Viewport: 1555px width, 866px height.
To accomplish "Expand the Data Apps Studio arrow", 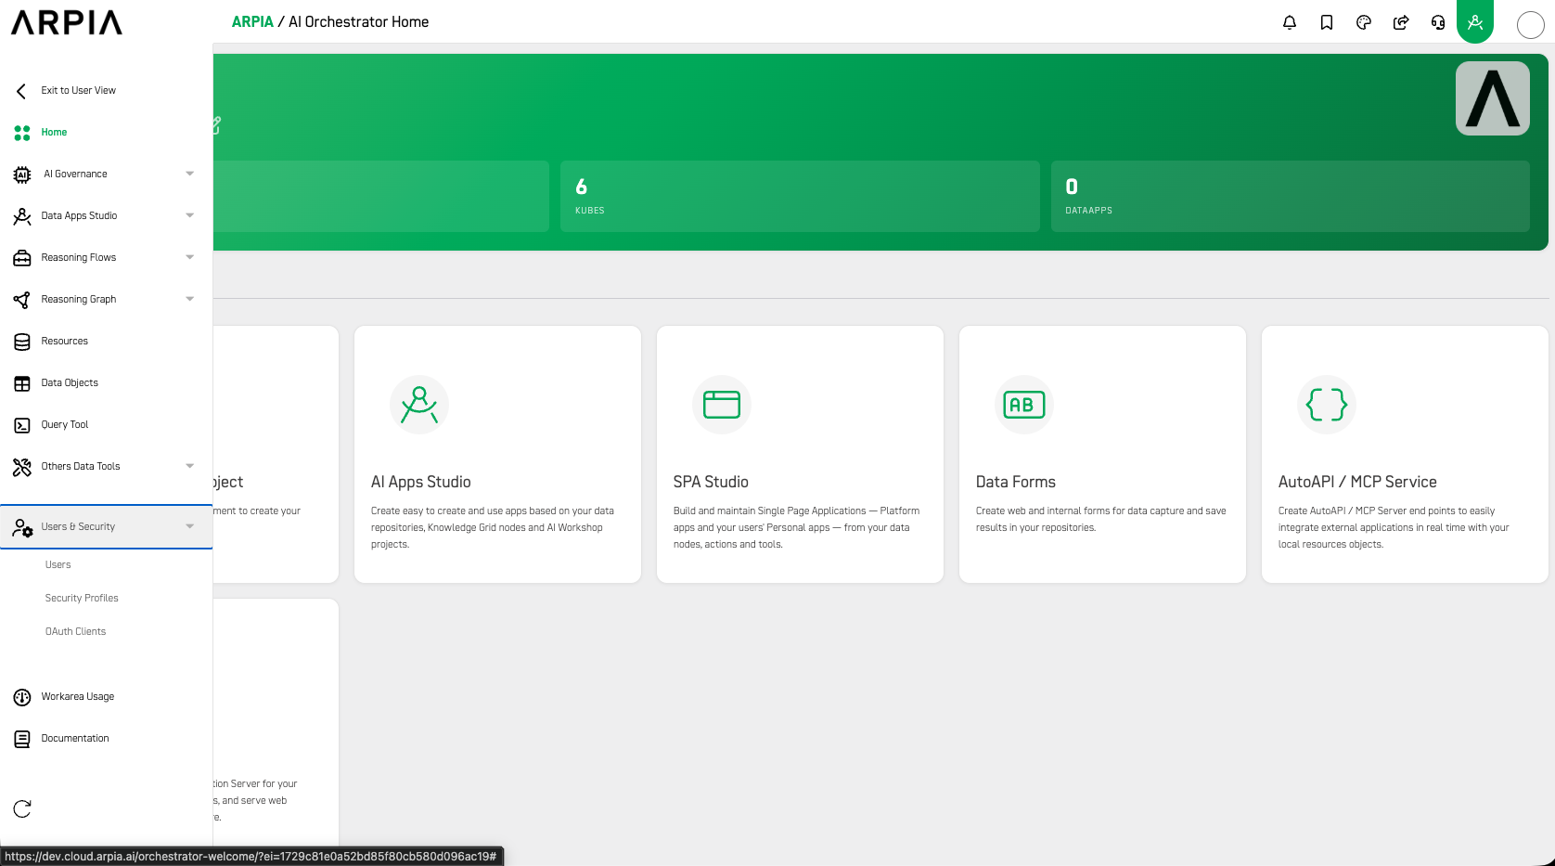I will pos(189,216).
